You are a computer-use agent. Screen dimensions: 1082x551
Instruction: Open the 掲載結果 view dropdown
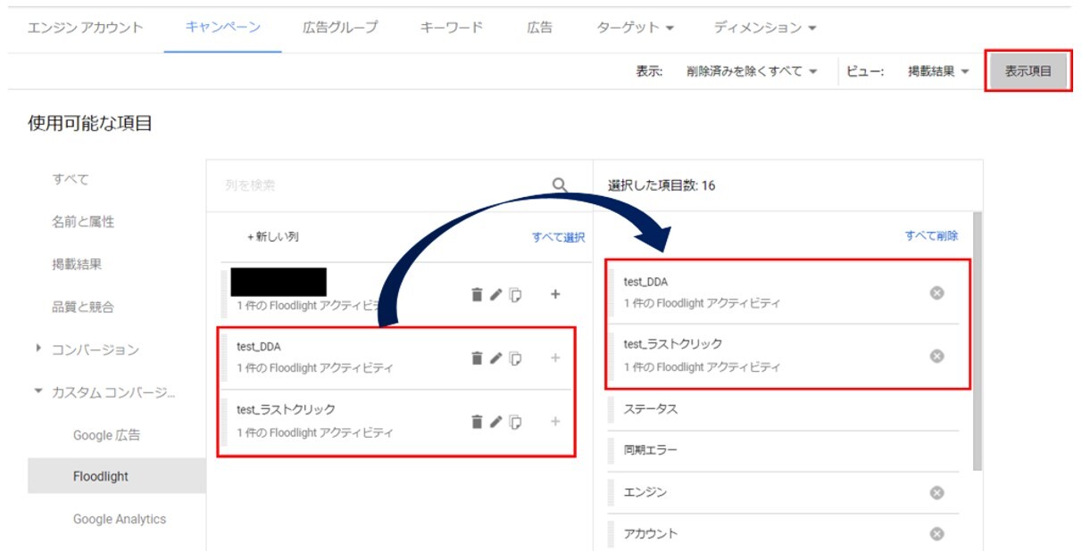tap(938, 71)
